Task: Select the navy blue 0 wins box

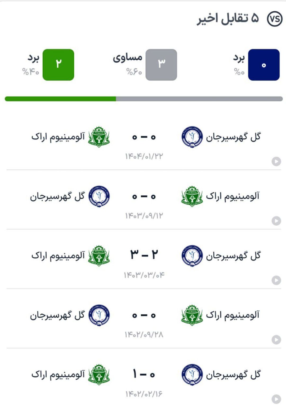Action: click(x=264, y=65)
